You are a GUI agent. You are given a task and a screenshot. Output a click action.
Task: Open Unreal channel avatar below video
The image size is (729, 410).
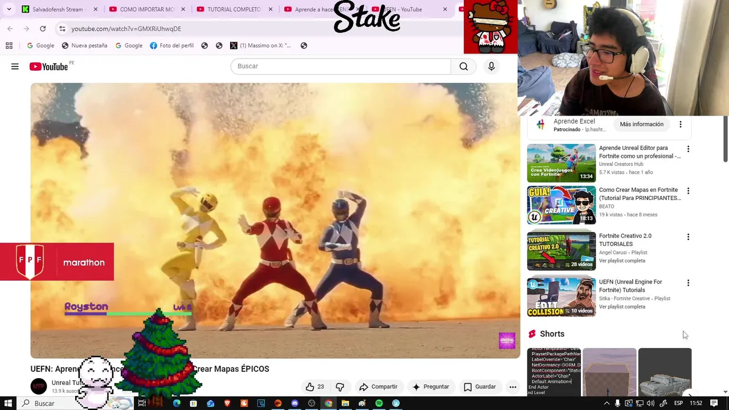(x=39, y=386)
